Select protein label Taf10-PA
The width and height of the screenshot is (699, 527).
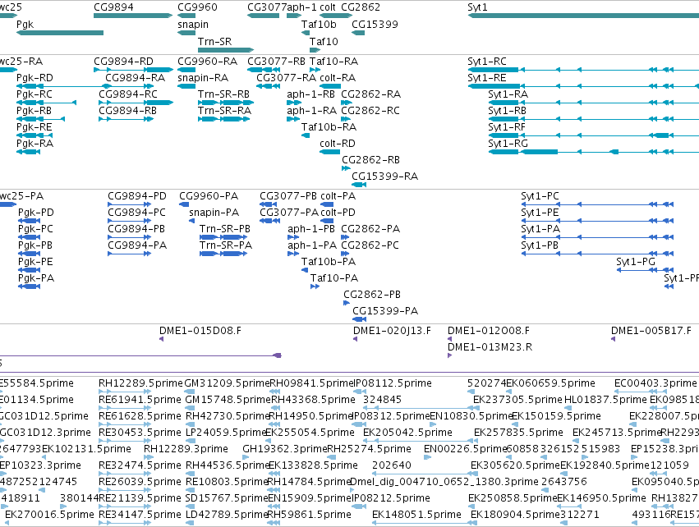[334, 278]
